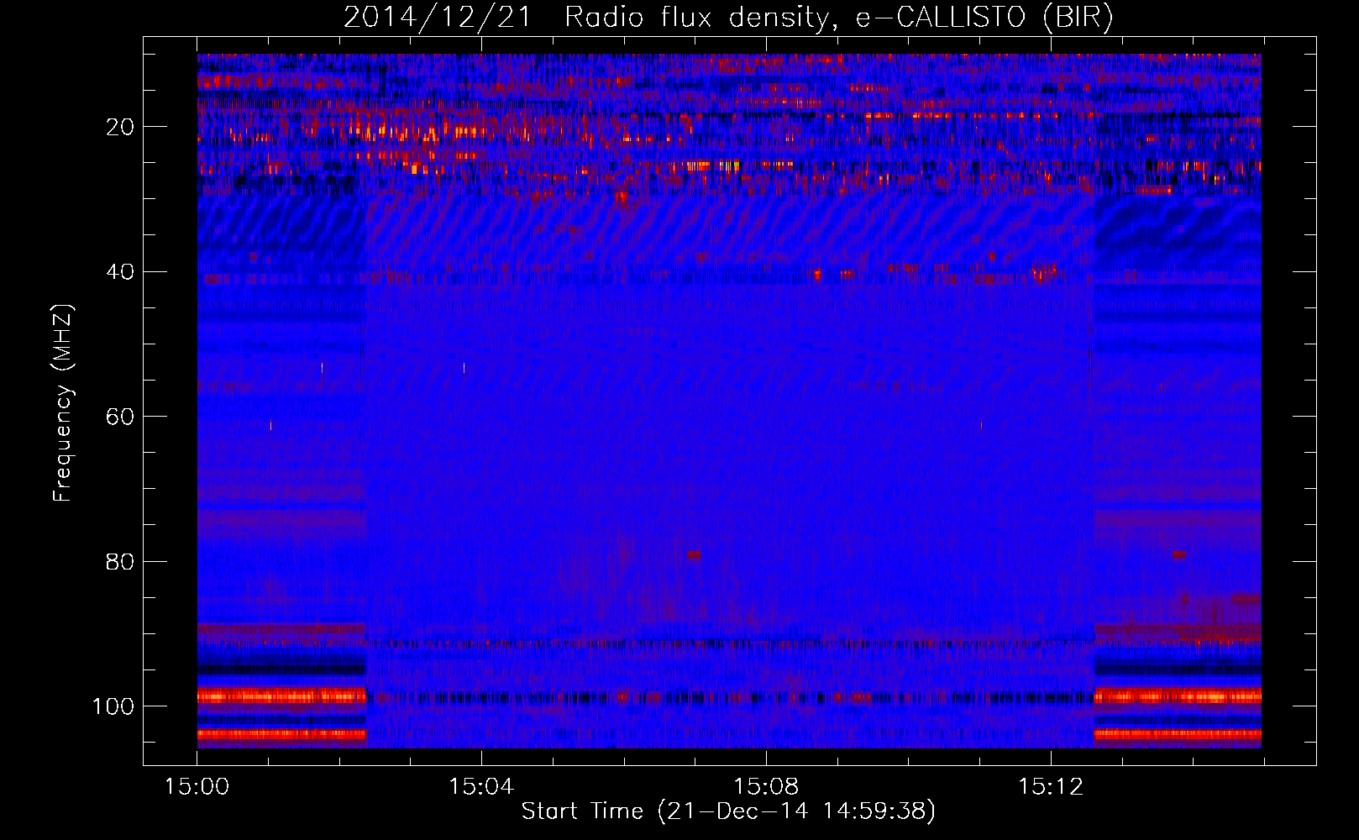Click the "20" frequency tick label
This screenshot has width=1359, height=840.
[x=121, y=128]
